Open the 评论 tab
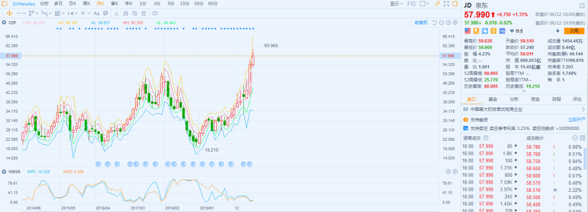Image resolution: width=588 pixels, height=212 pixels. [577, 99]
